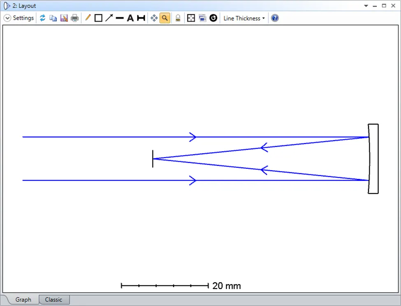Open the window options dropdown arrow
The height and width of the screenshot is (306, 401).
(x=366, y=6)
